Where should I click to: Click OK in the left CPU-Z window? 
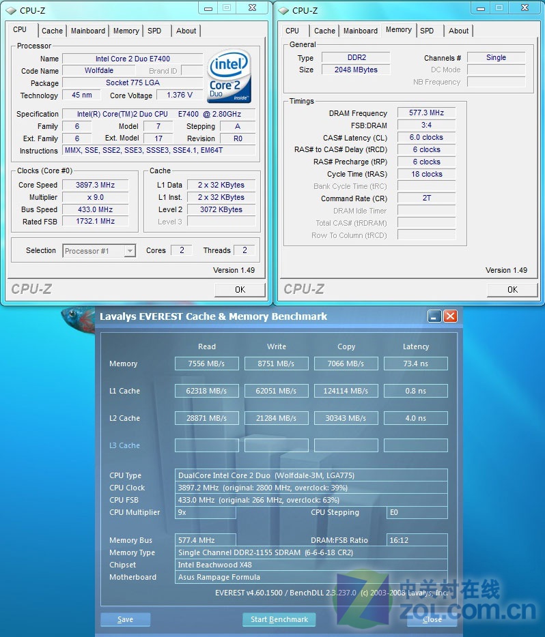point(240,290)
